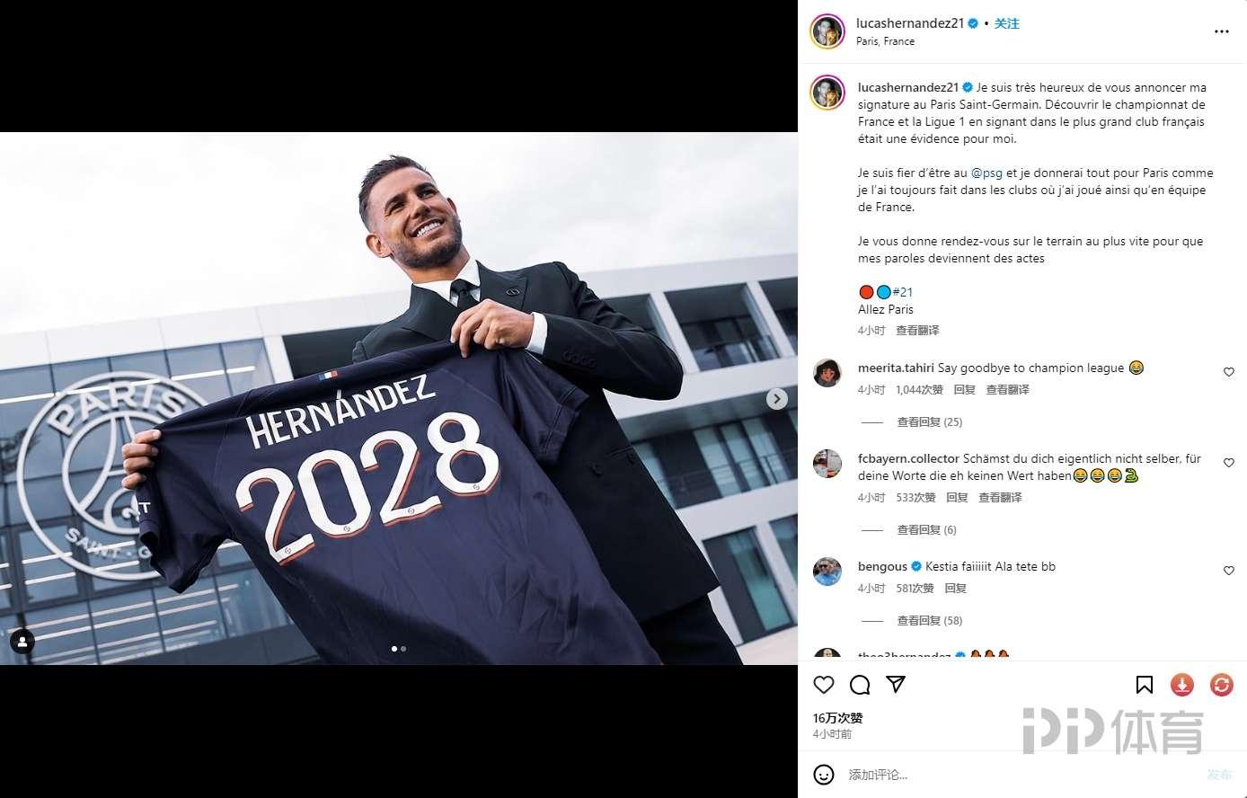Image resolution: width=1247 pixels, height=798 pixels.
Task: Open the #21 hashtag link
Action: (x=903, y=292)
